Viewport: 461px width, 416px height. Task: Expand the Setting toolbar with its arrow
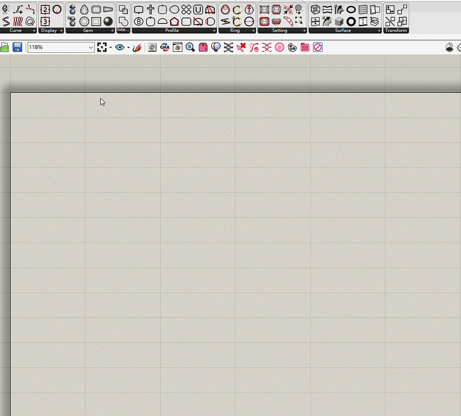pos(304,30)
